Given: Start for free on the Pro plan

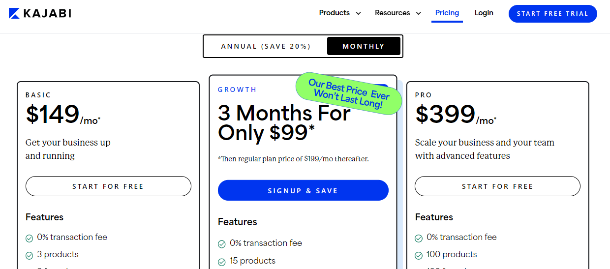Looking at the screenshot, I should 497,186.
